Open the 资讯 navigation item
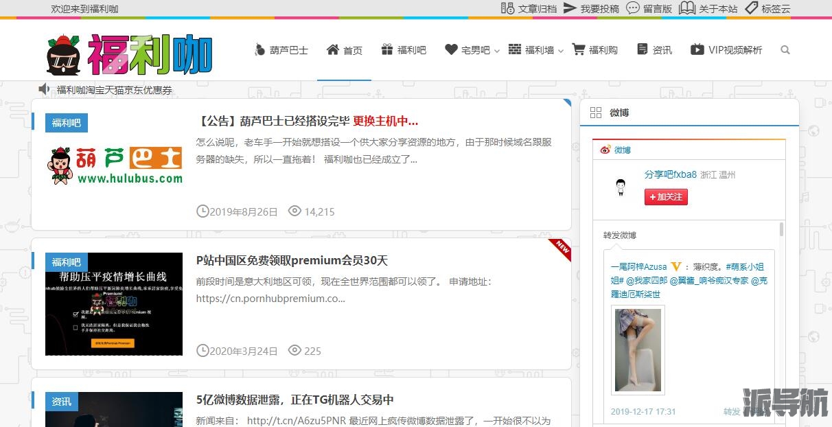 click(654, 50)
